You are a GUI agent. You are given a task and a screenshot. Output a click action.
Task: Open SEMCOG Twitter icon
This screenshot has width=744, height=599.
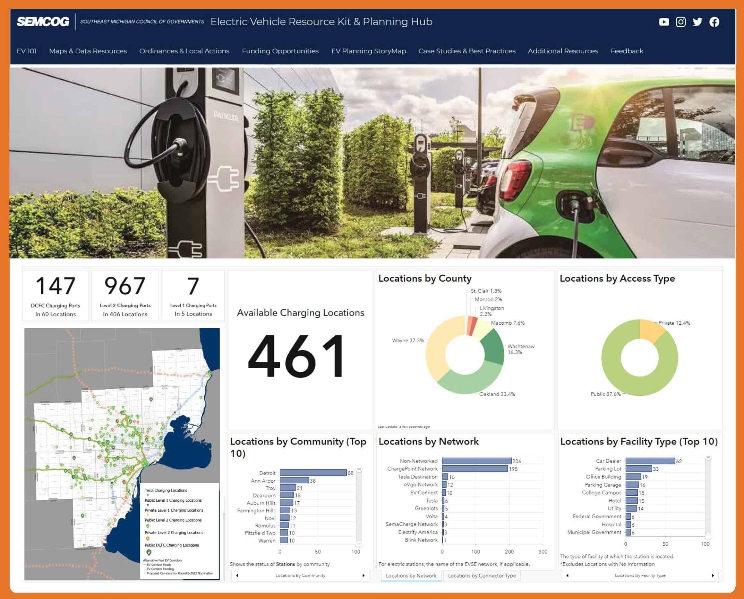pos(697,22)
